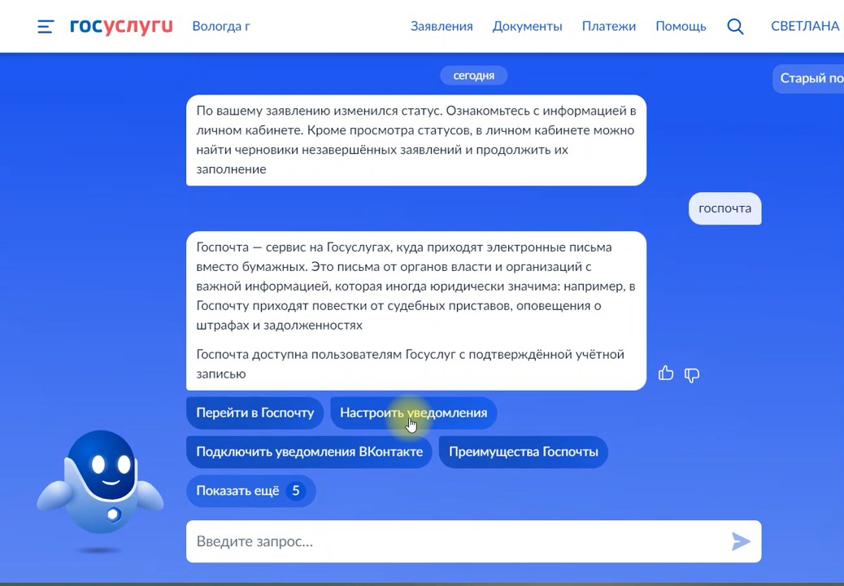Open the Заявления menu

442,26
